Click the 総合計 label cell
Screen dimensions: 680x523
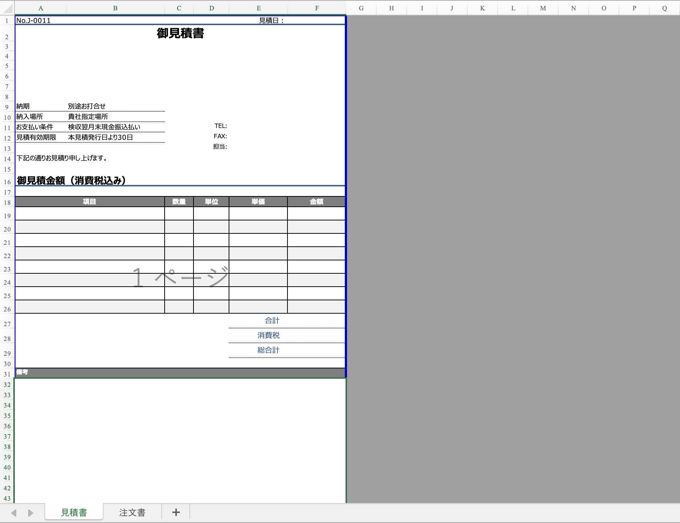click(269, 350)
